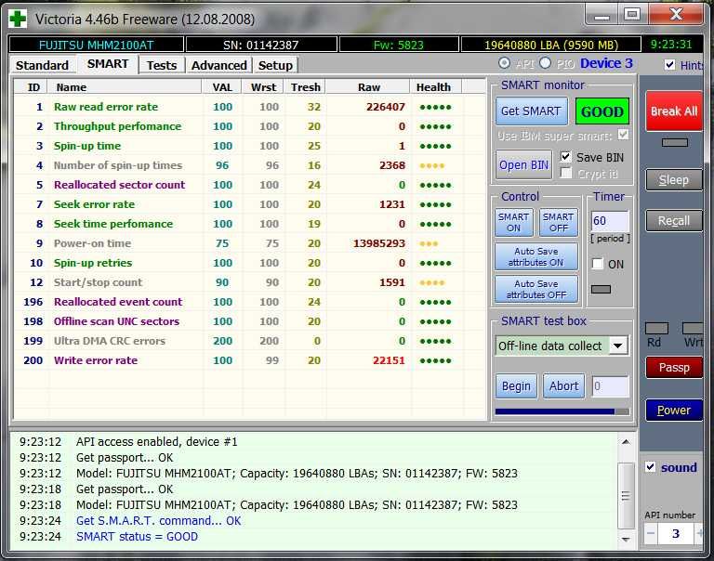Turn SMART ON in Control panel
This screenshot has width=714, height=561.
[x=513, y=223]
